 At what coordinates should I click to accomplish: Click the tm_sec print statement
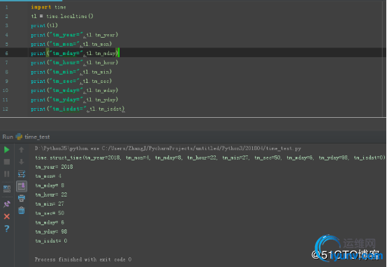coord(71,81)
